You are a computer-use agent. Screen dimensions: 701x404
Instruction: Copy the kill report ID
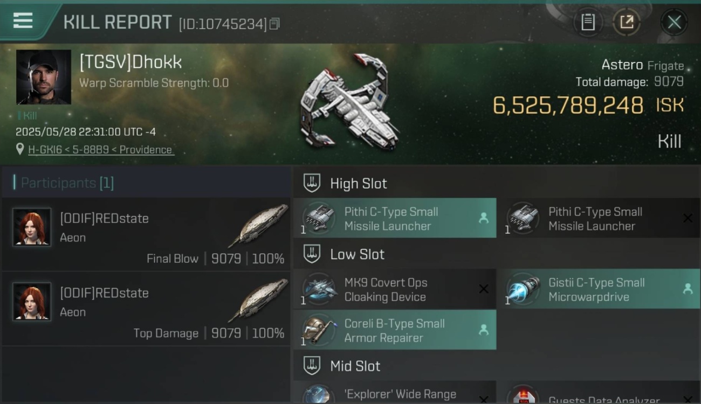[275, 24]
